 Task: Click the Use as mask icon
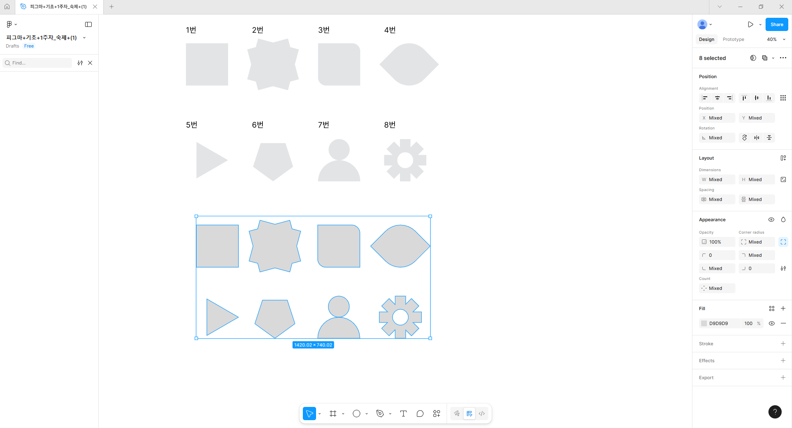pyautogui.click(x=753, y=58)
